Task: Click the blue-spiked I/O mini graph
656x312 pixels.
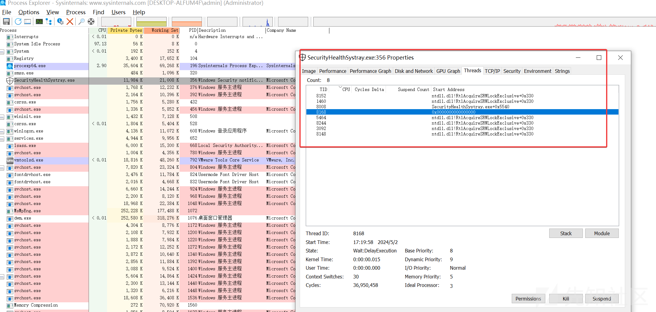Action: click(x=258, y=22)
